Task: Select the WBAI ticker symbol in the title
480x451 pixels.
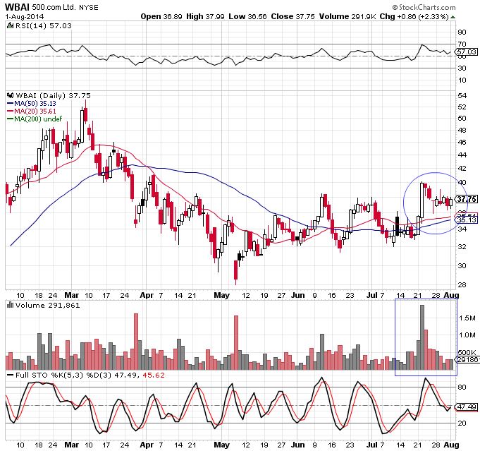Action: (x=17, y=7)
